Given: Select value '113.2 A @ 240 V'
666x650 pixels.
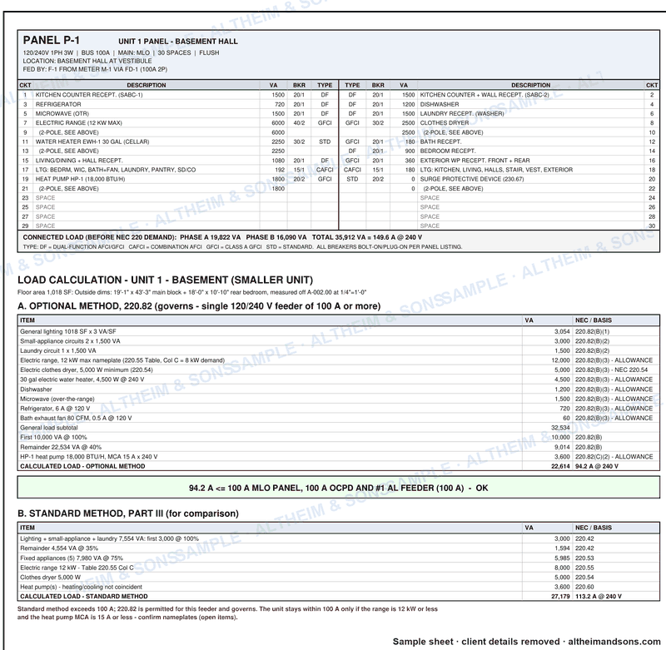Looking at the screenshot, I should (x=599, y=597).
